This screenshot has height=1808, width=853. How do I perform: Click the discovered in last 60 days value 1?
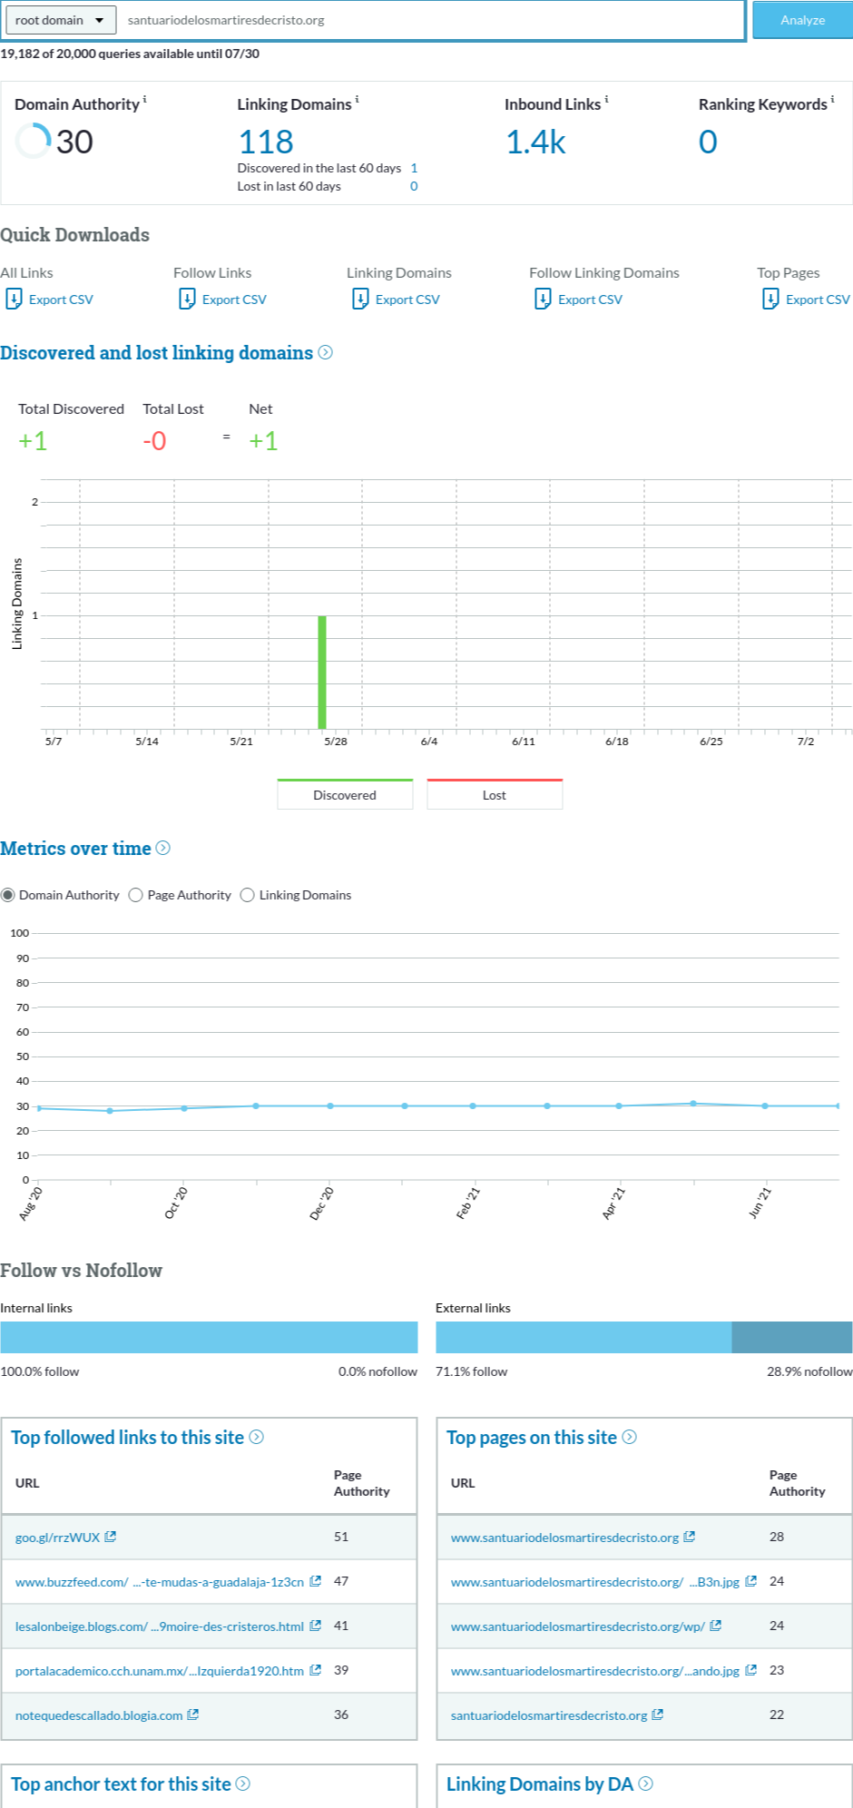tap(414, 168)
